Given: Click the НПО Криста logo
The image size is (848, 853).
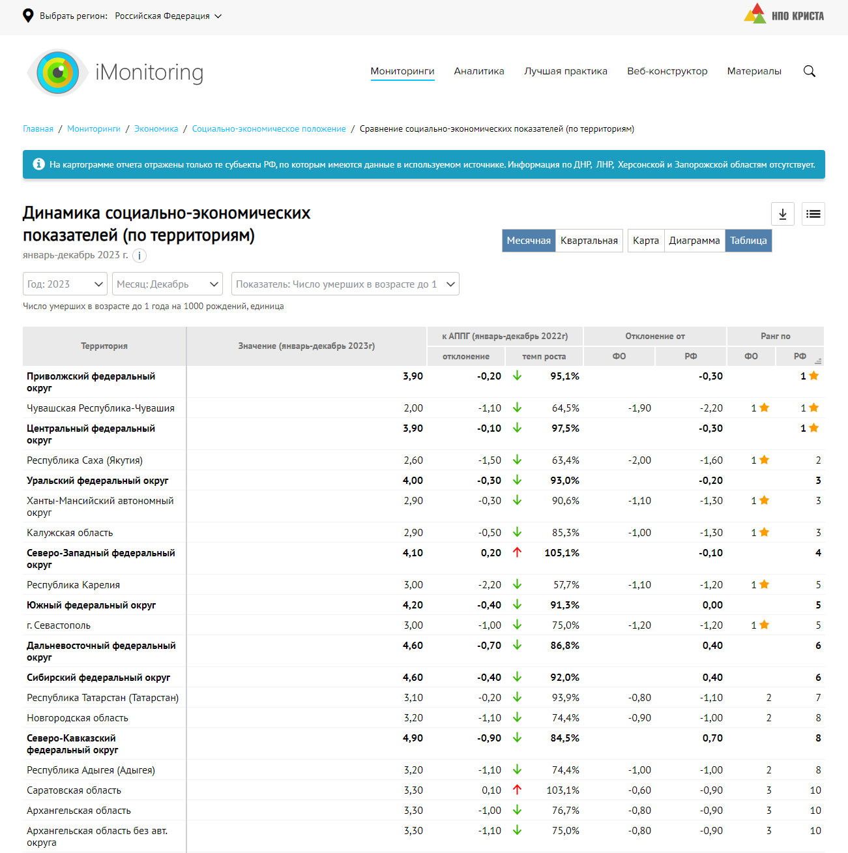Looking at the screenshot, I should tap(783, 15).
